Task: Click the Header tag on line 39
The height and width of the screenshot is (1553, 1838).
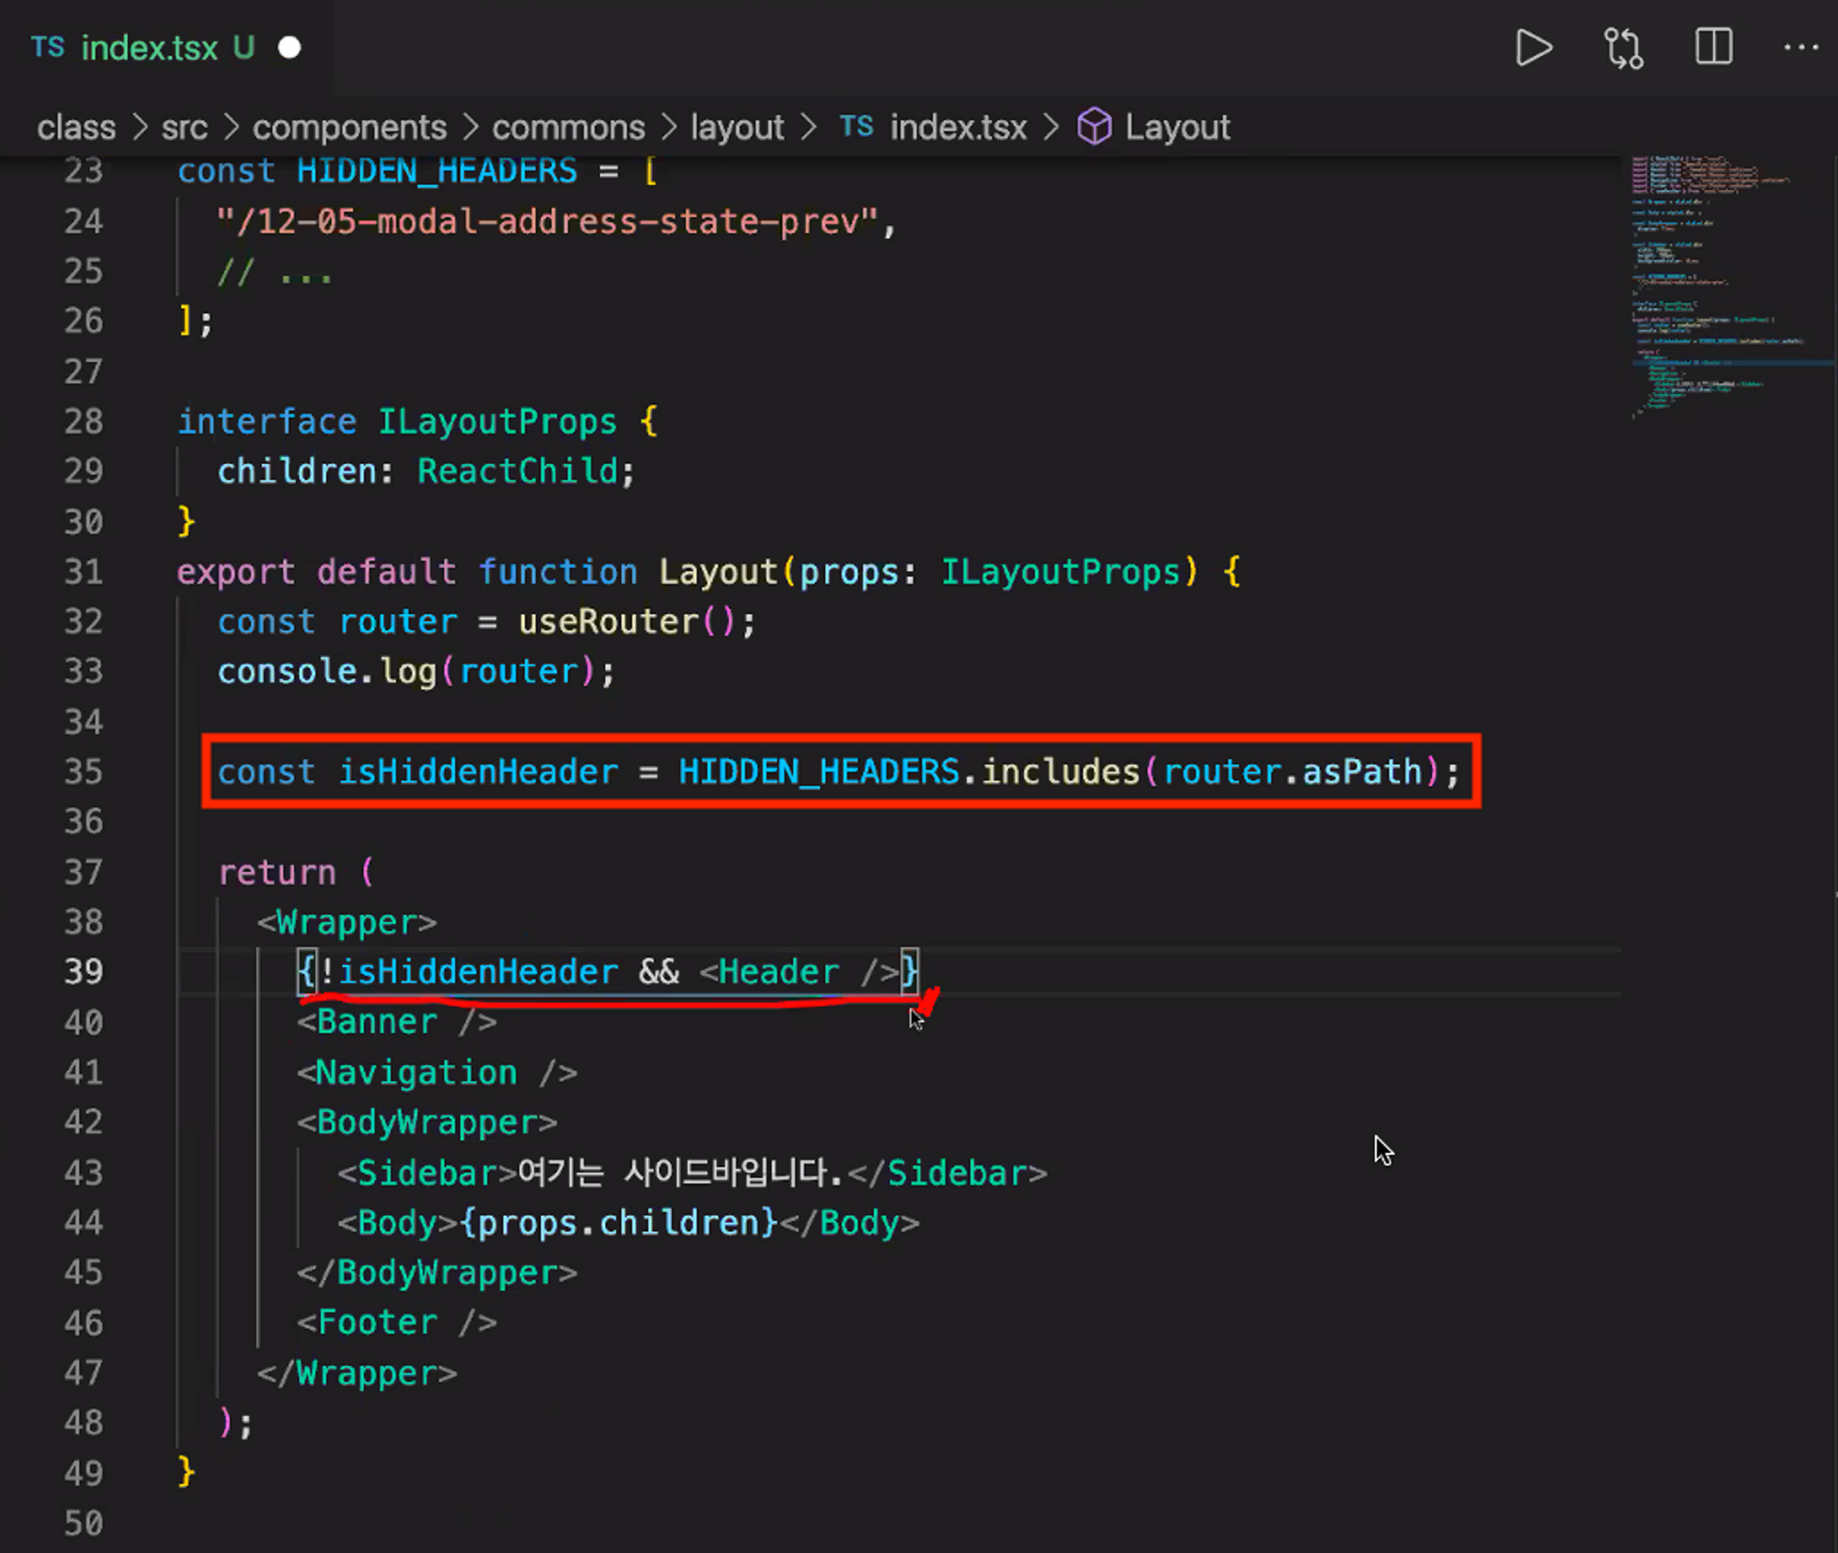Action: coord(778,971)
